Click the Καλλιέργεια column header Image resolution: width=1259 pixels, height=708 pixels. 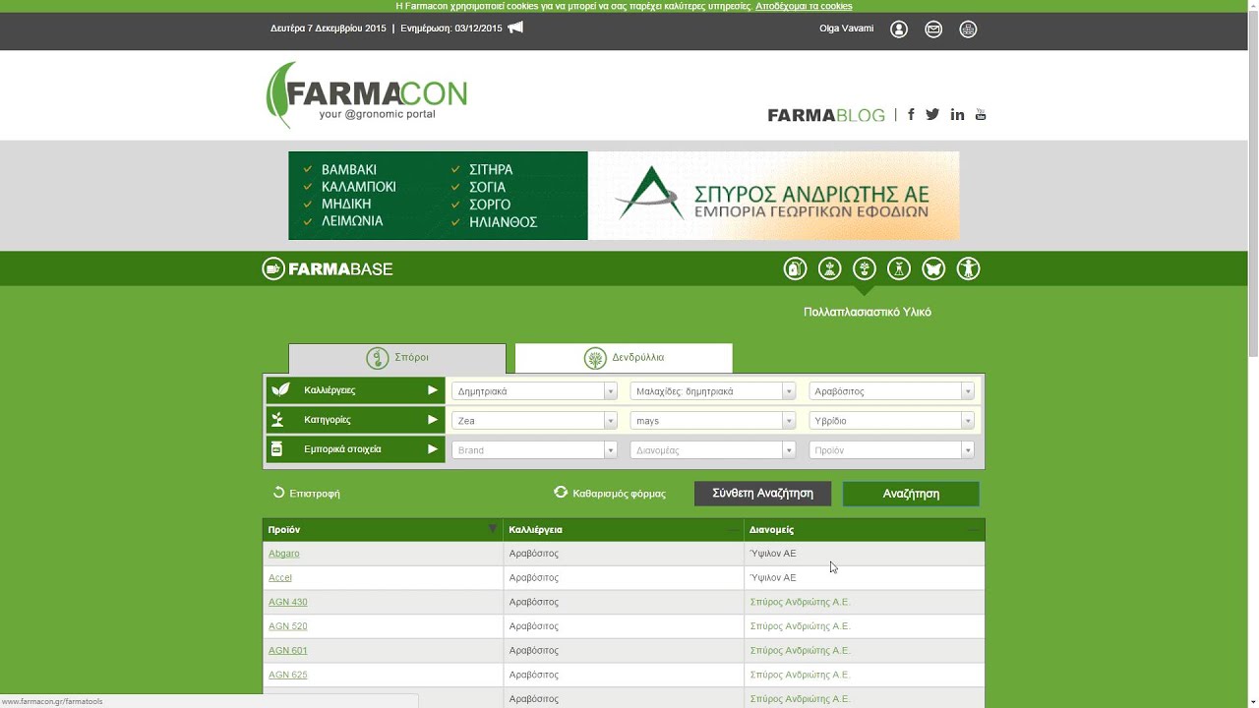[x=624, y=530]
